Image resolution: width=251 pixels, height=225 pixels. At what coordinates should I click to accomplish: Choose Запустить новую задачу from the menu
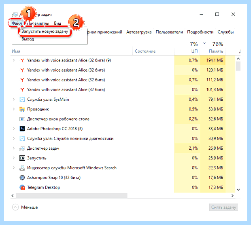45,32
